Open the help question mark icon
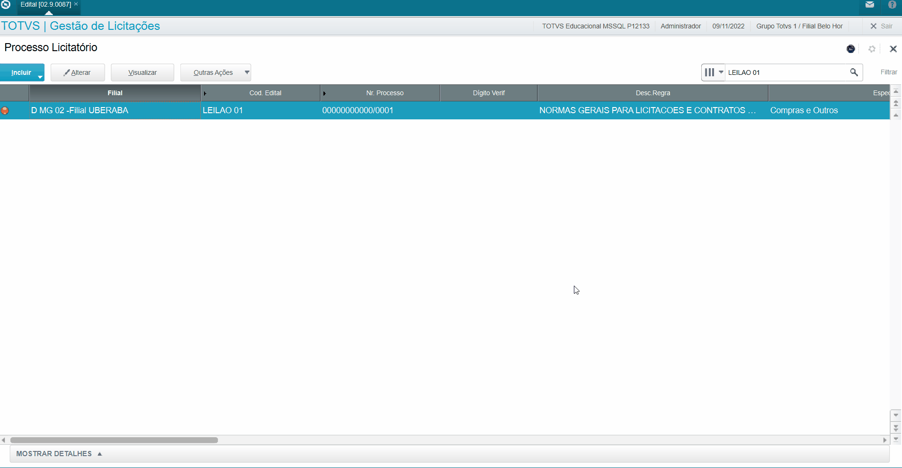The height and width of the screenshot is (468, 902). coord(892,5)
